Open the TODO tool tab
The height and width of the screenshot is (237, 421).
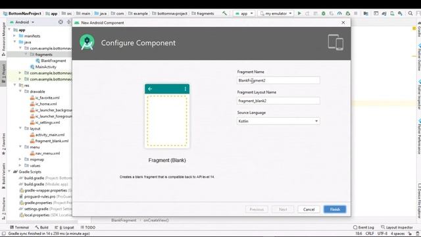(x=87, y=227)
